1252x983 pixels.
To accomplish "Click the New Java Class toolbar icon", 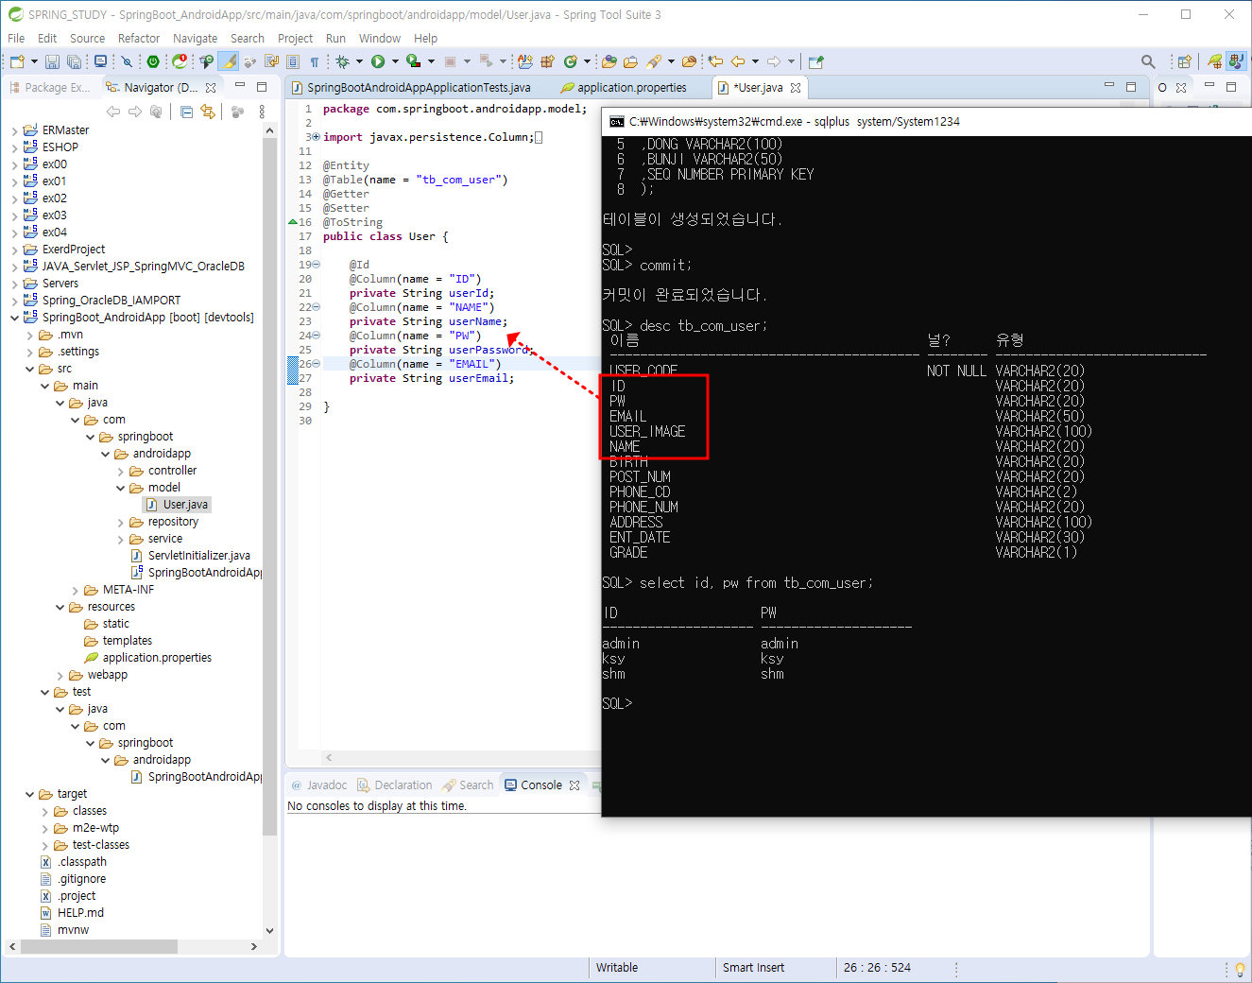I will coord(570,61).
